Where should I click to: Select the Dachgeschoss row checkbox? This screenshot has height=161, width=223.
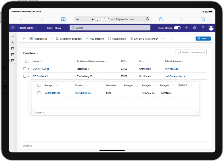coord(39,93)
